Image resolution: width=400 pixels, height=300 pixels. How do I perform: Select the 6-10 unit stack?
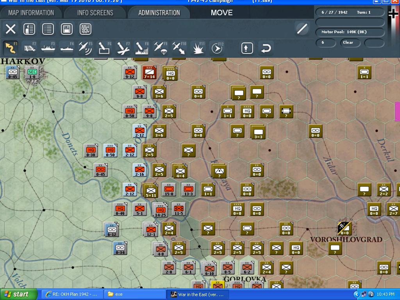[x=209, y=269]
